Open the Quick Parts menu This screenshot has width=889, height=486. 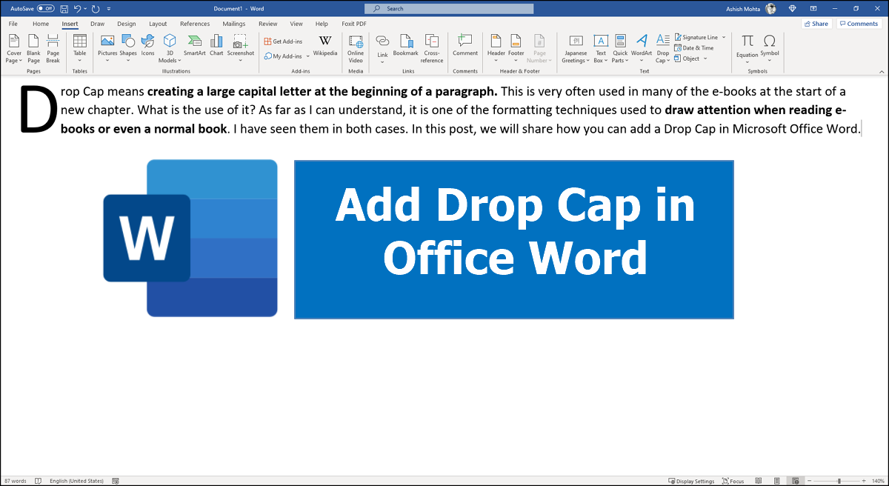pyautogui.click(x=620, y=48)
